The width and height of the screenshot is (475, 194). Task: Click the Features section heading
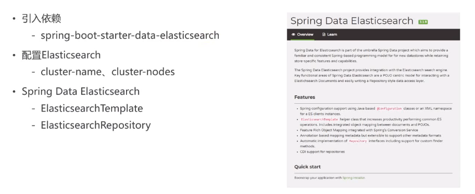click(x=305, y=97)
